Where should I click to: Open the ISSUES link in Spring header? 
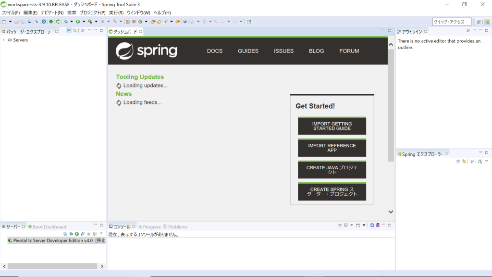[x=283, y=51]
